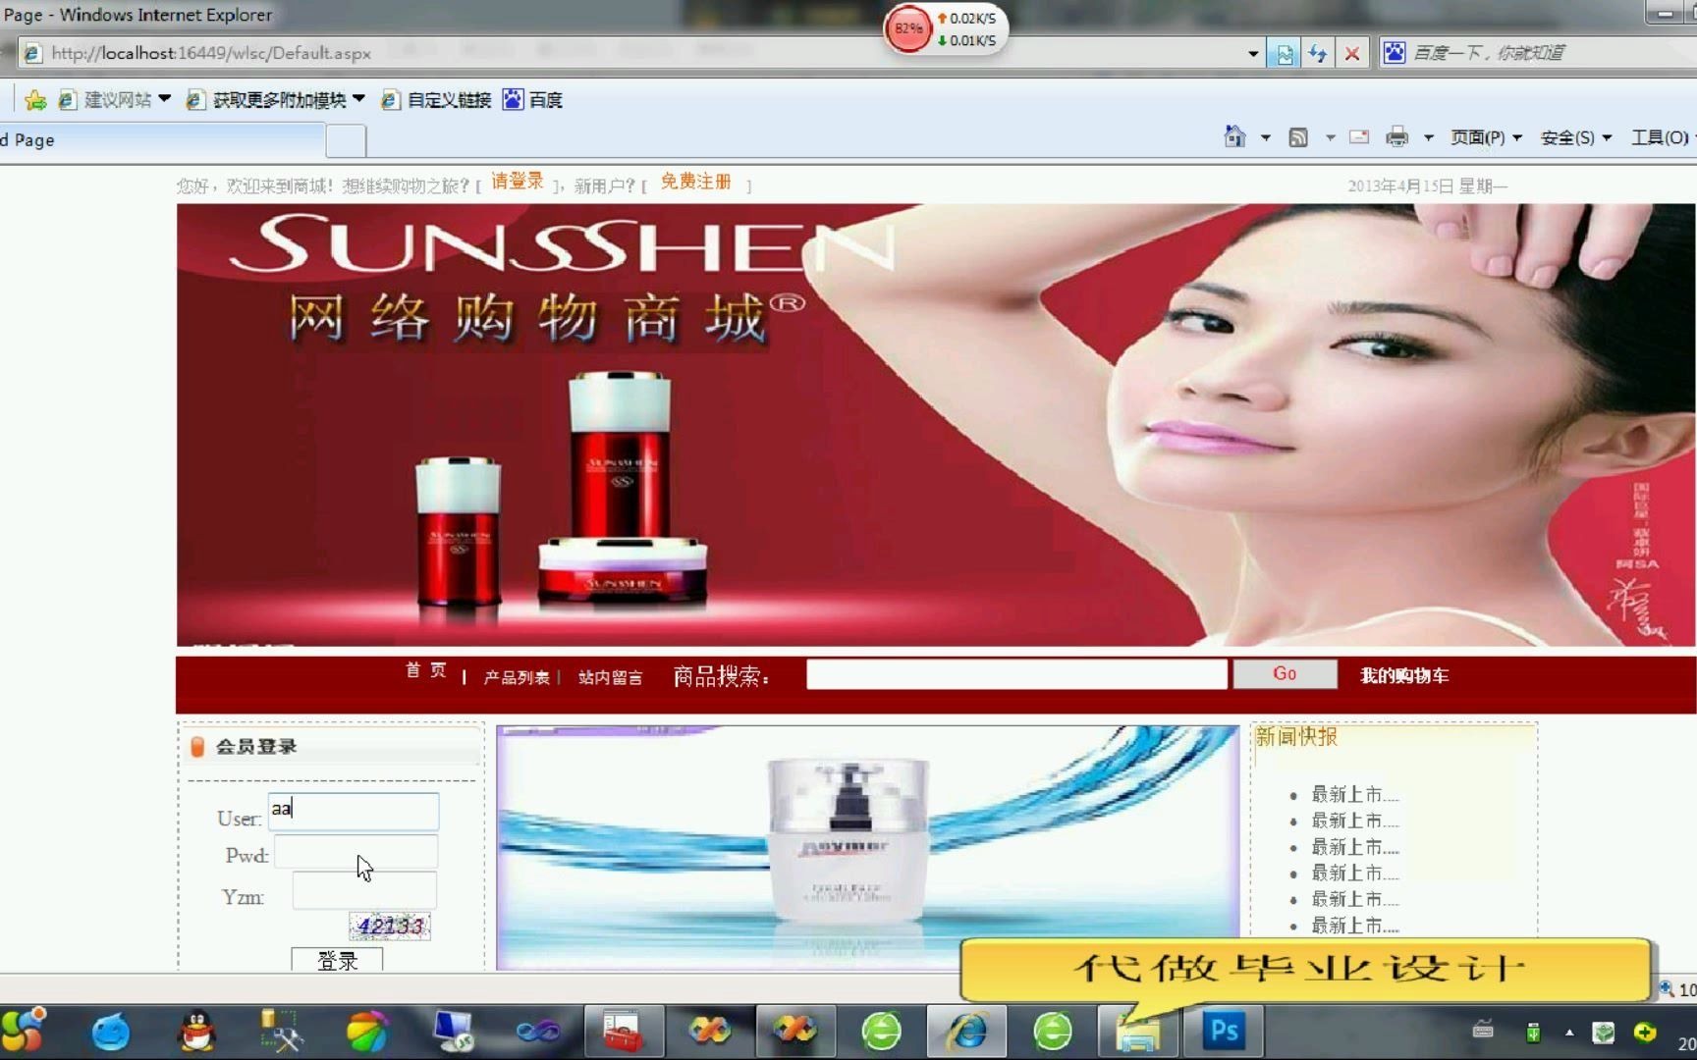Click the Home icon in command bar
This screenshot has height=1060, width=1697.
1234,137
